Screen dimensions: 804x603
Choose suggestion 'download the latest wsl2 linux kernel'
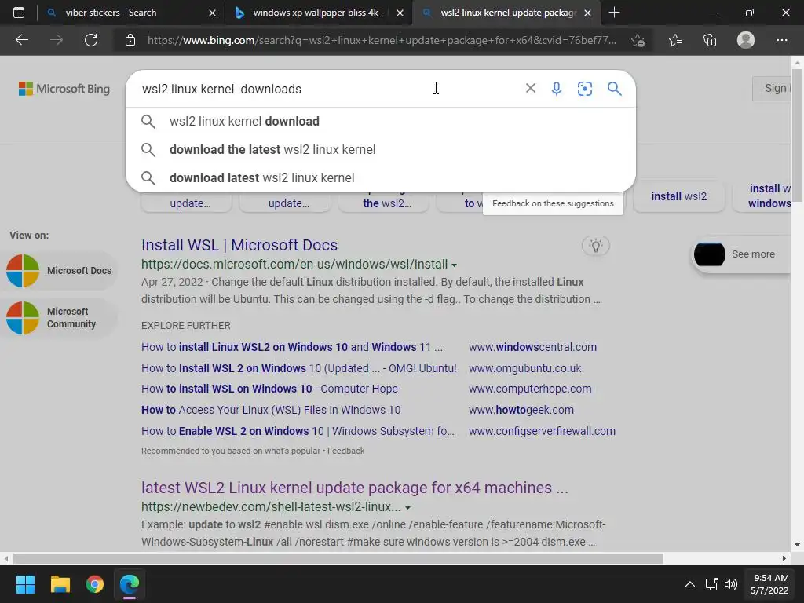pos(381,149)
